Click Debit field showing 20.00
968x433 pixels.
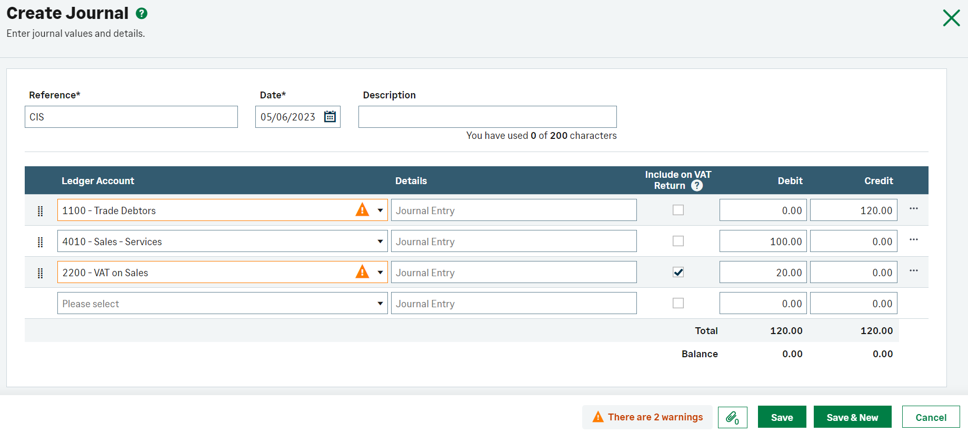(x=763, y=273)
